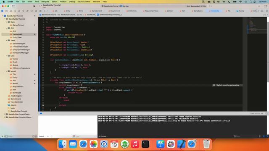Clear console with the trash icon
269x151 pixels.
[x=260, y=136]
